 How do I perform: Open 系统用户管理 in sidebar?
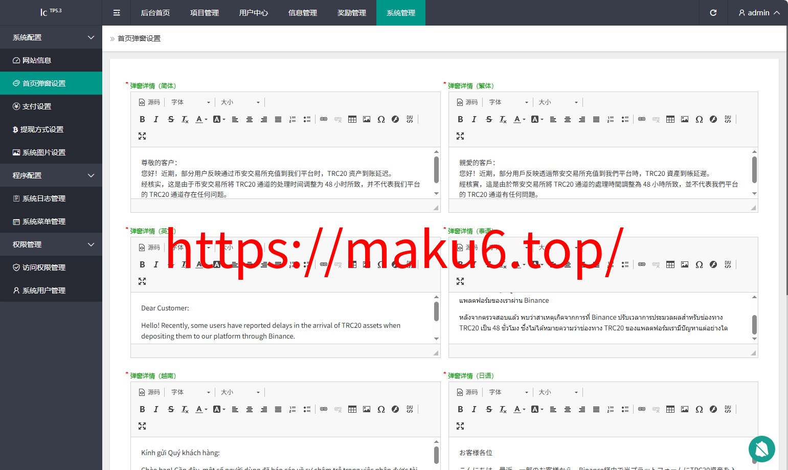(x=51, y=290)
